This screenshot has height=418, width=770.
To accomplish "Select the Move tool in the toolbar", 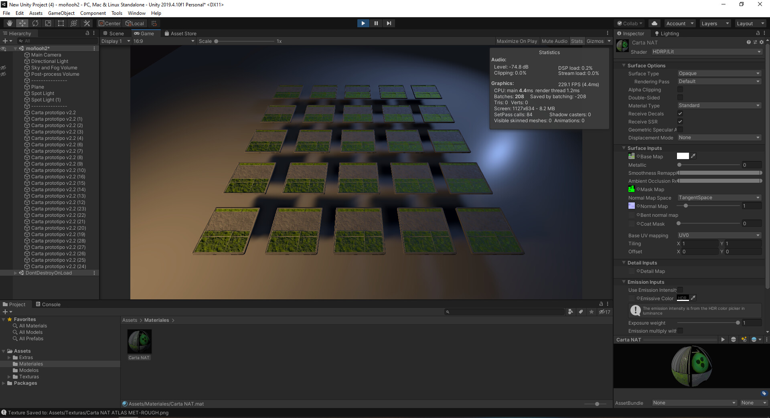I will point(22,23).
